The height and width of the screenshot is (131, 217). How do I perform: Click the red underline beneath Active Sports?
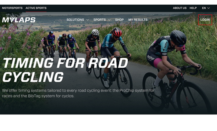coord(36,12)
